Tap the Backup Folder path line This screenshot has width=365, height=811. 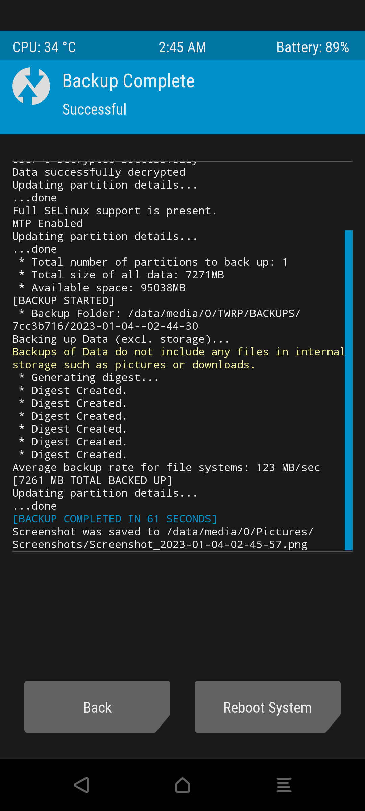[156, 320]
